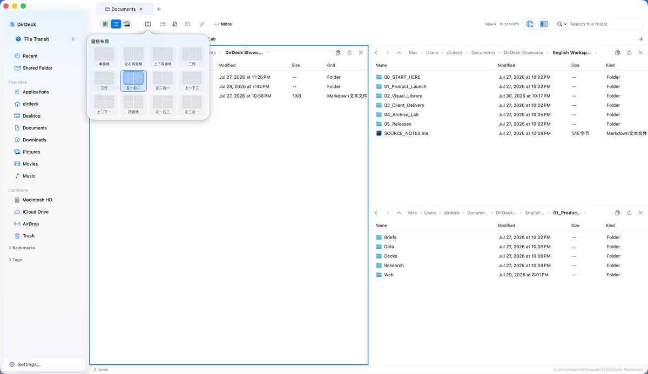
Task: Select the highlighted 左一右二 layout
Action: click(133, 80)
